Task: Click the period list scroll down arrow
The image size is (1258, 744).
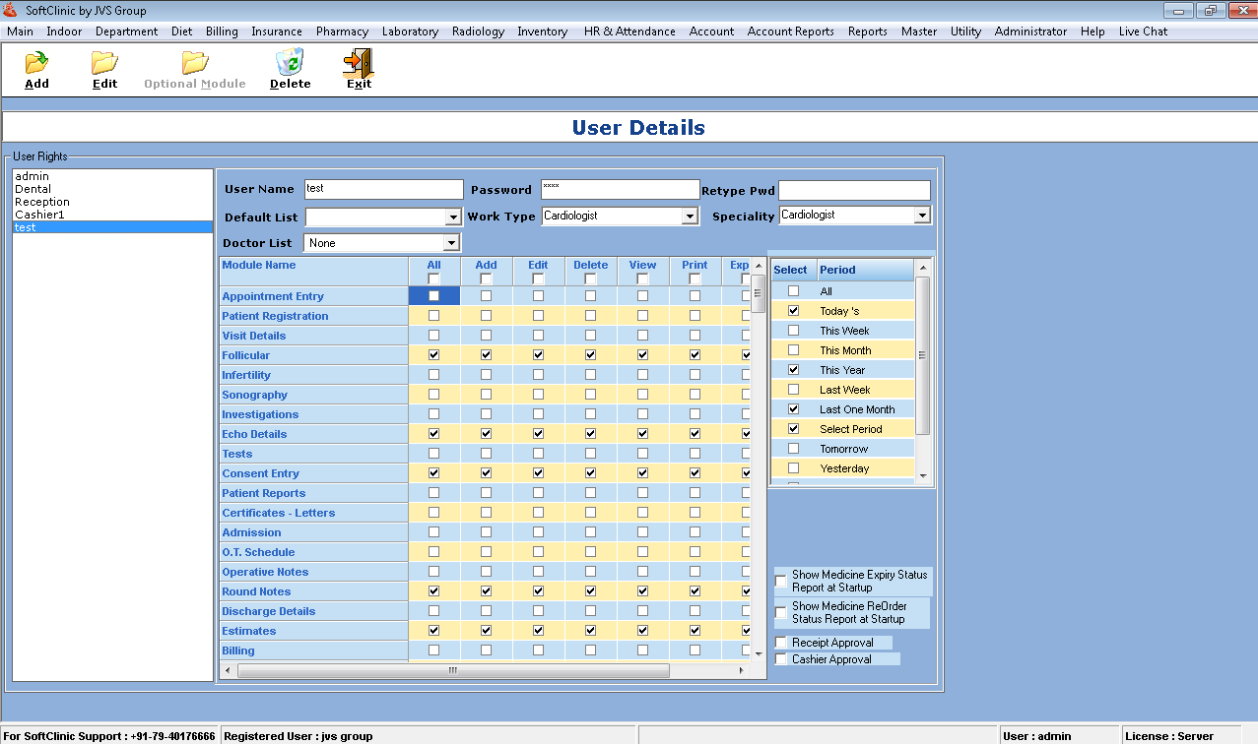Action: pos(923,476)
